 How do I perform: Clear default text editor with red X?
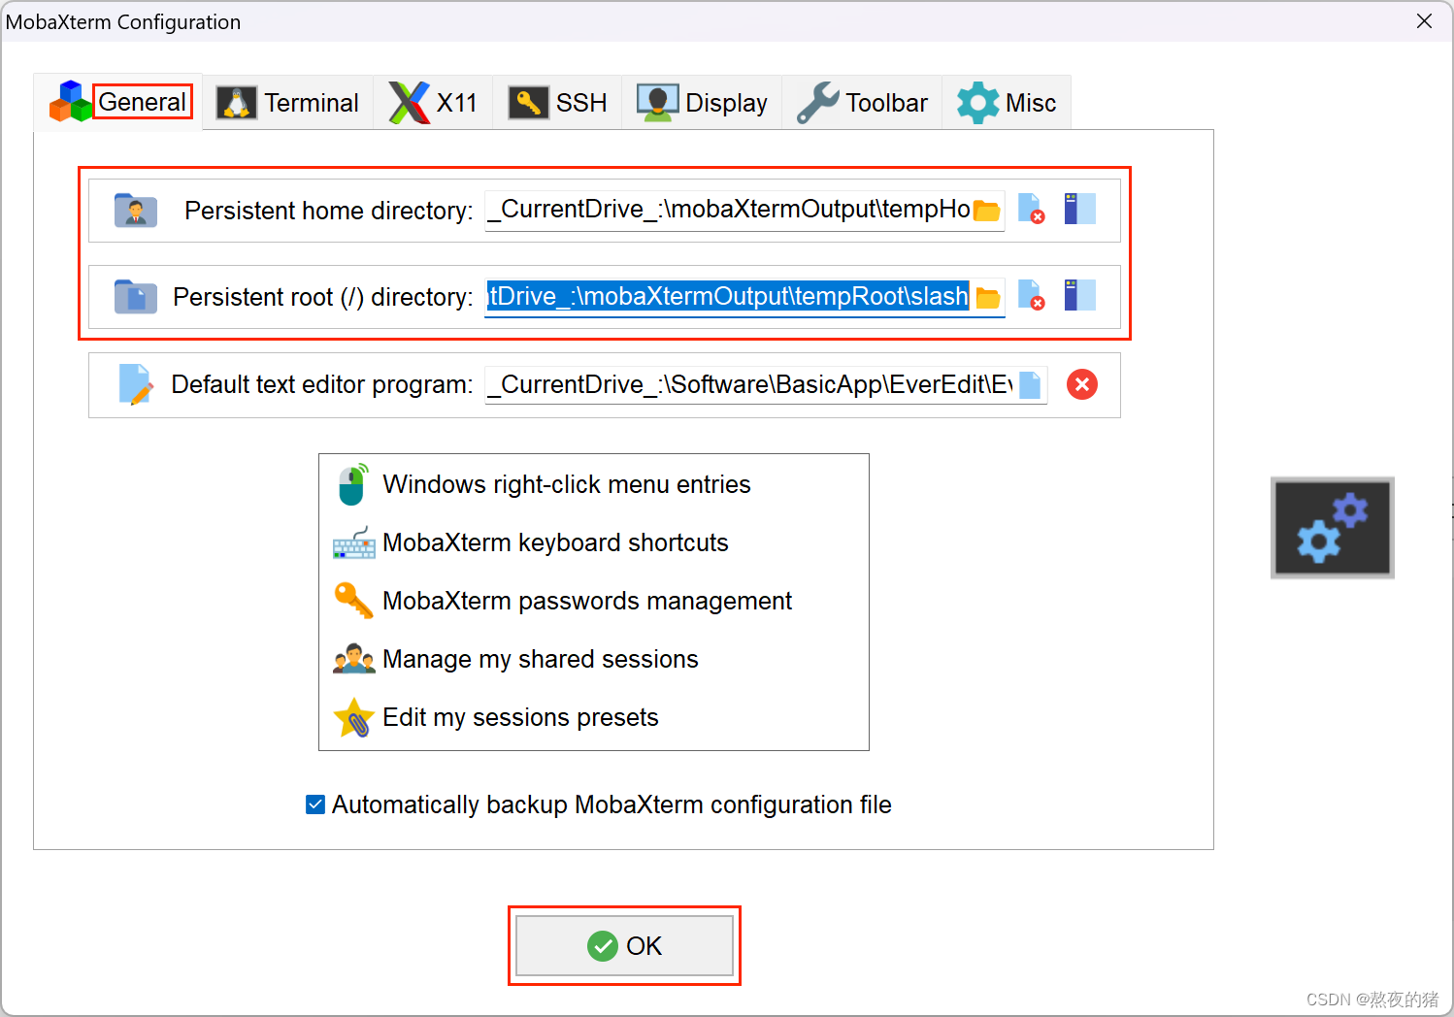pyautogui.click(x=1082, y=384)
